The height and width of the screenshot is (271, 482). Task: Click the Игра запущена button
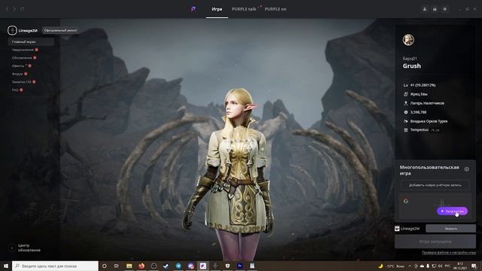point(435,242)
